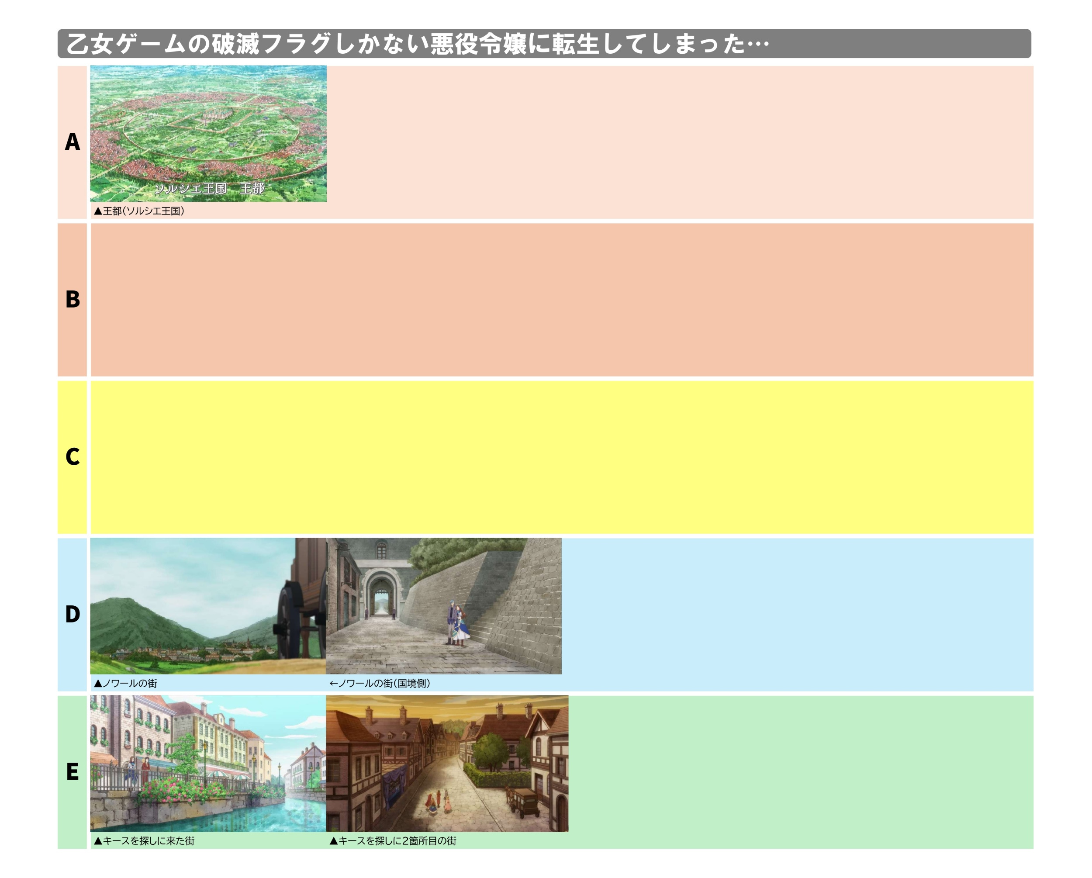Select the A tier label
Screen dimensions: 1092x878
(x=73, y=142)
